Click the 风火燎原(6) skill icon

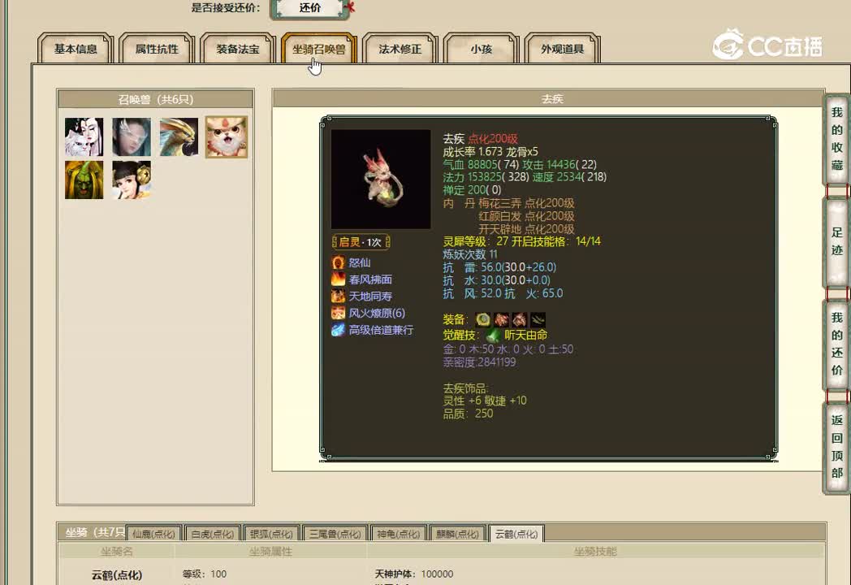(338, 313)
